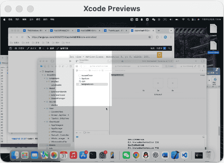
Task: Open ContentView file in navigator
Action: [x=57, y=112]
